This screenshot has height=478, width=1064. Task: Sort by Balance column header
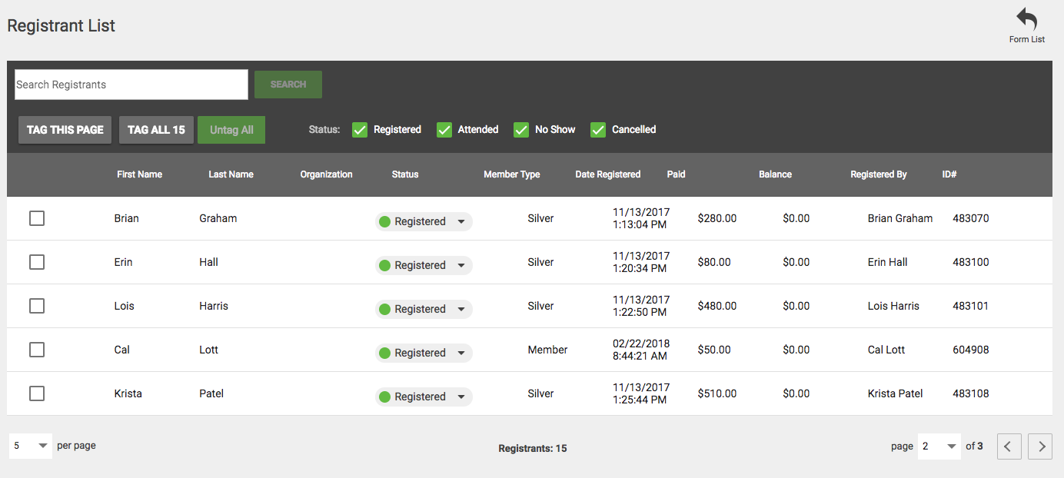click(775, 174)
